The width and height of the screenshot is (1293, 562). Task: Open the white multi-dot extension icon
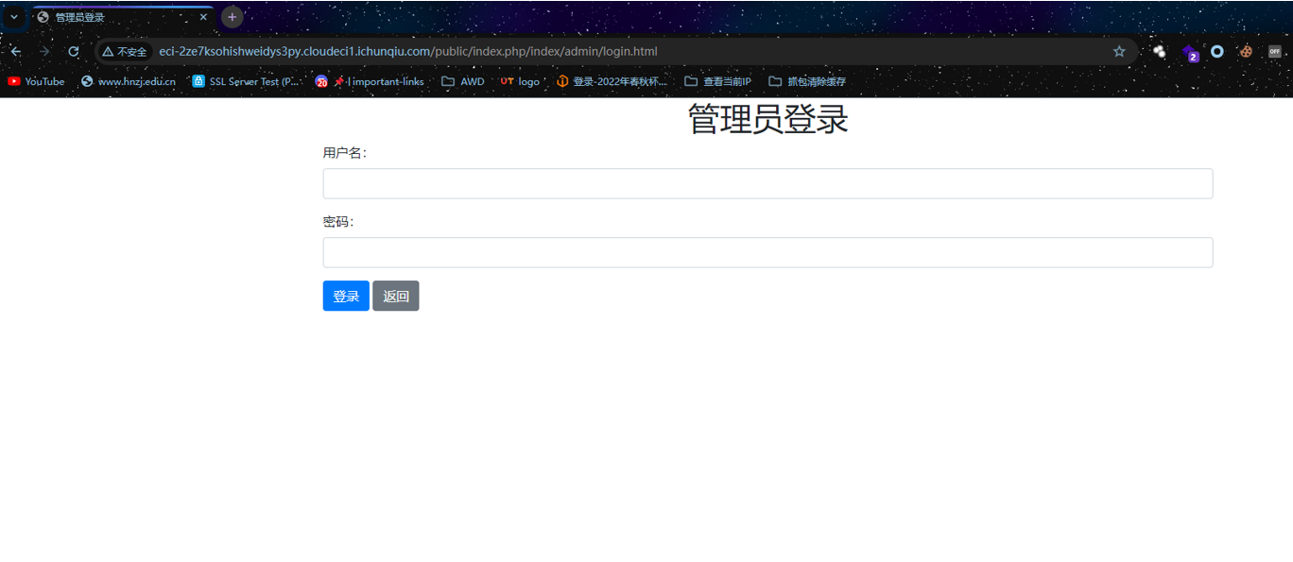click(x=1159, y=51)
